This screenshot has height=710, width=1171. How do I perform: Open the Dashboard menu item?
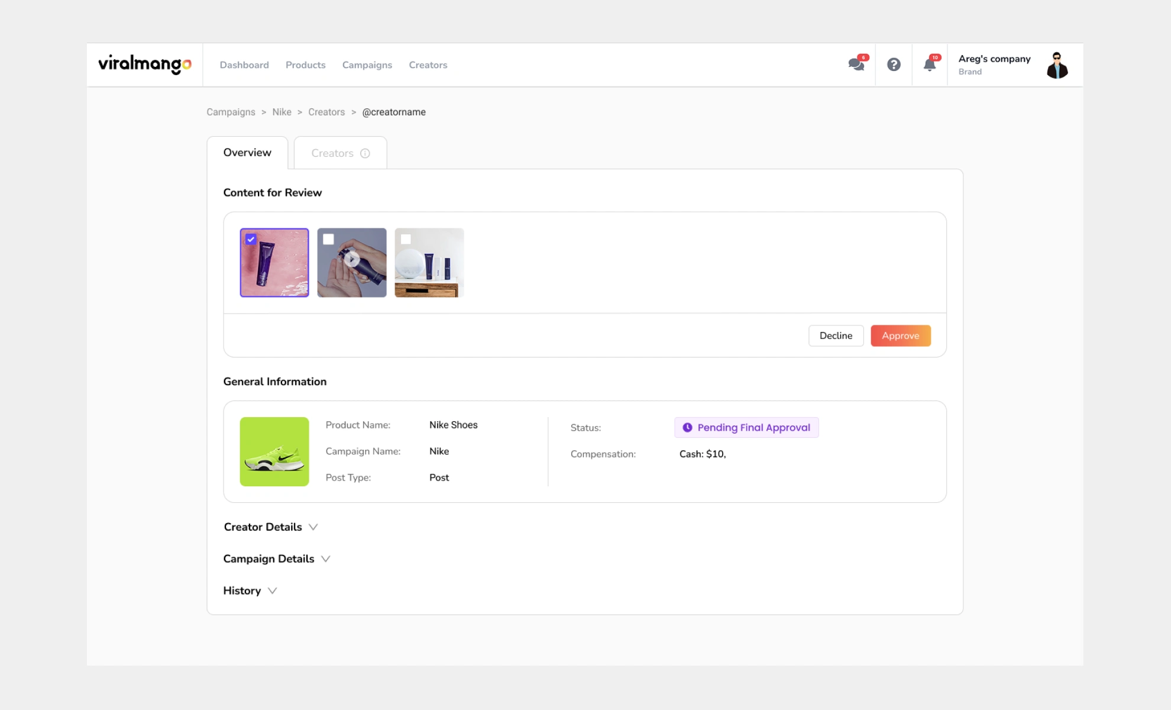tap(244, 65)
